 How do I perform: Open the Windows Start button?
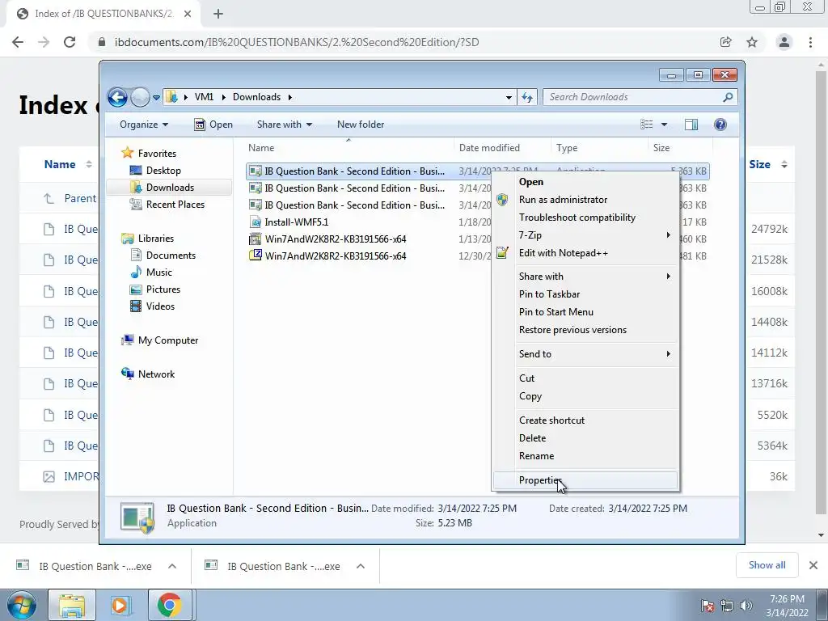click(x=22, y=605)
